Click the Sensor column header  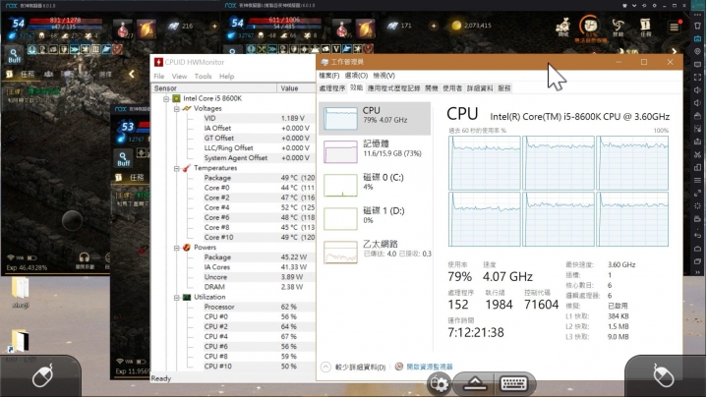point(214,88)
